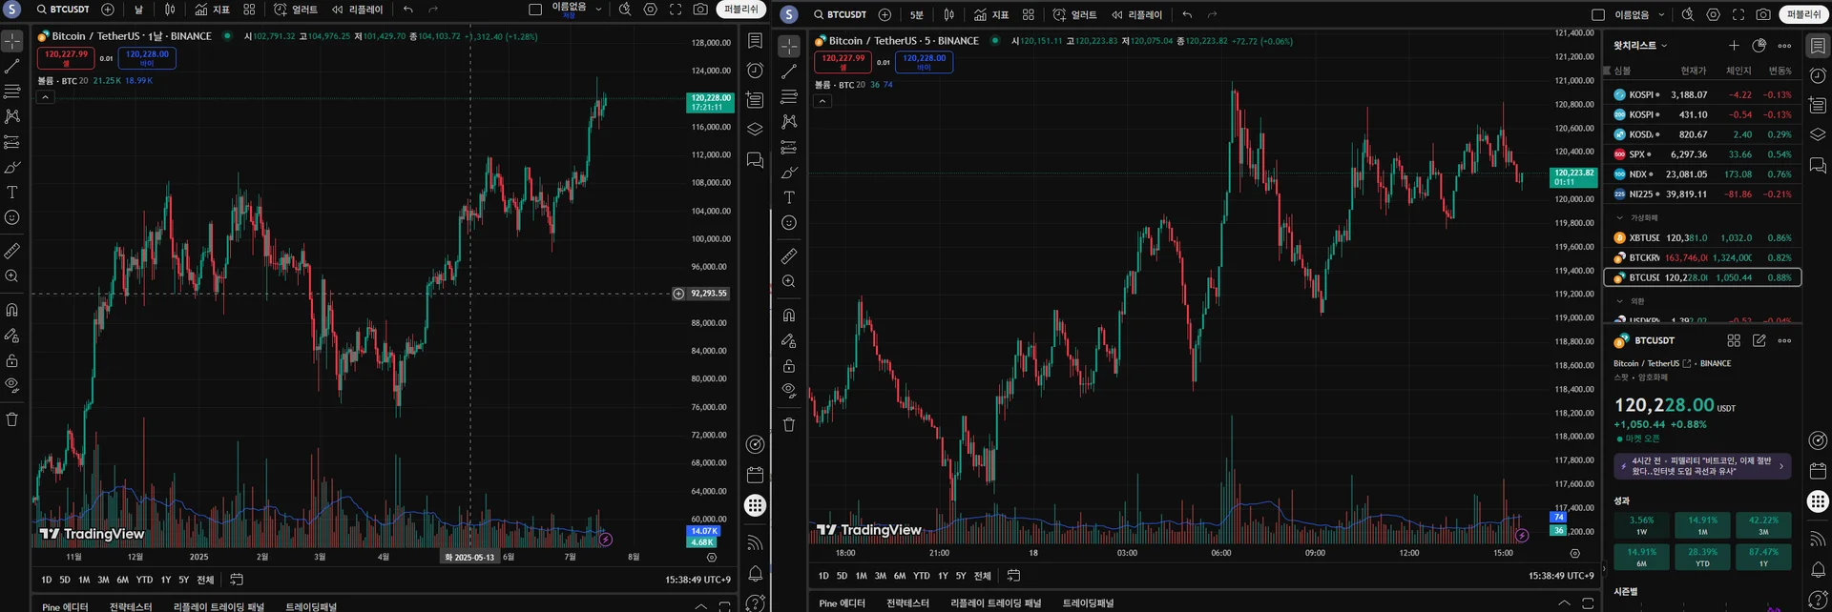Open the calendar panel in the right window

click(x=1818, y=471)
